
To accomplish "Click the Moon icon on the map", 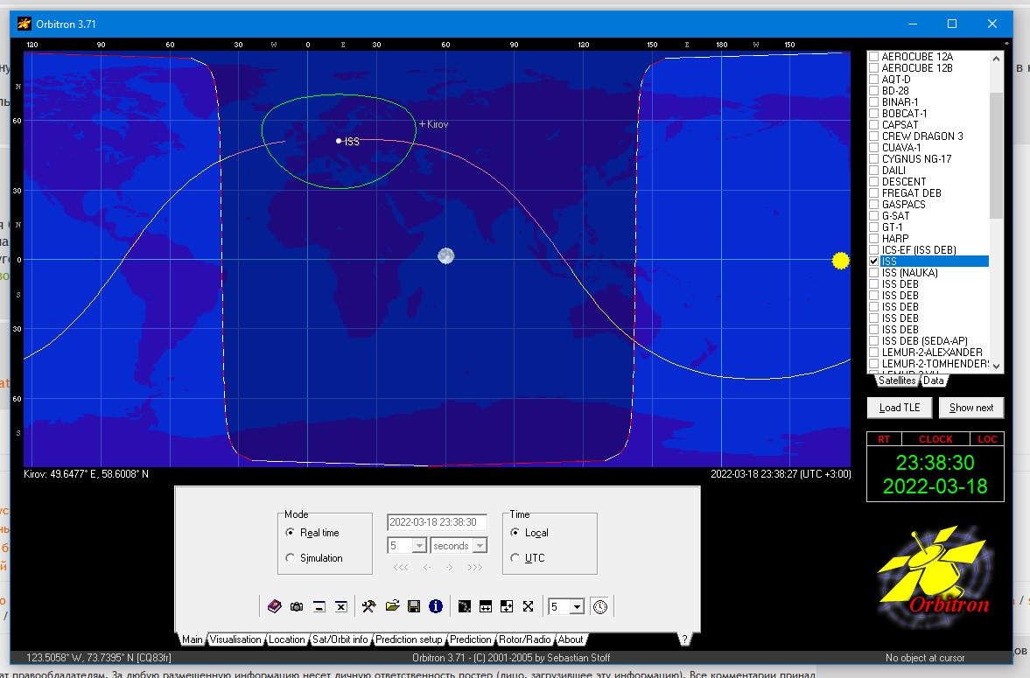I will point(446,255).
